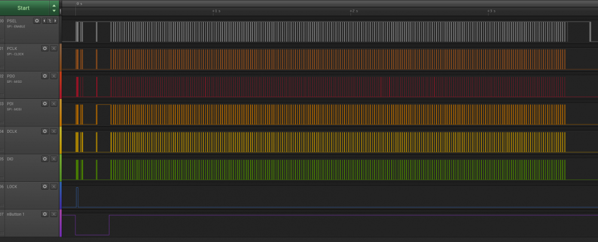Viewport: 598px width, 242px height.
Task: Click the LOCK channel gear icon
Action: tap(44, 186)
